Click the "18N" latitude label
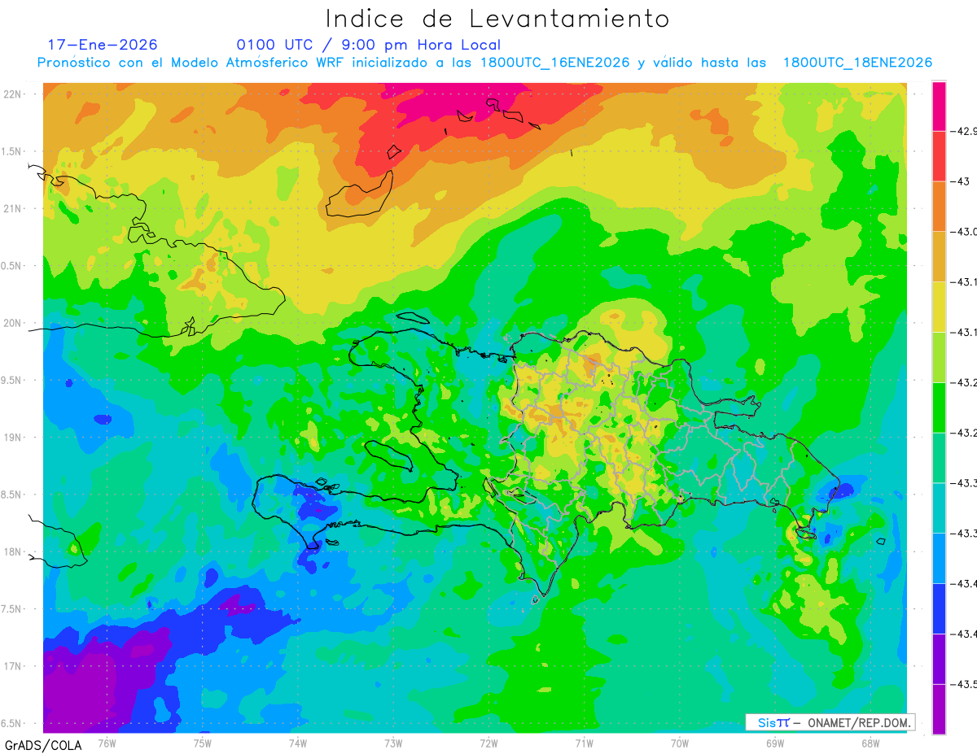The height and width of the screenshot is (754, 977). coord(14,552)
